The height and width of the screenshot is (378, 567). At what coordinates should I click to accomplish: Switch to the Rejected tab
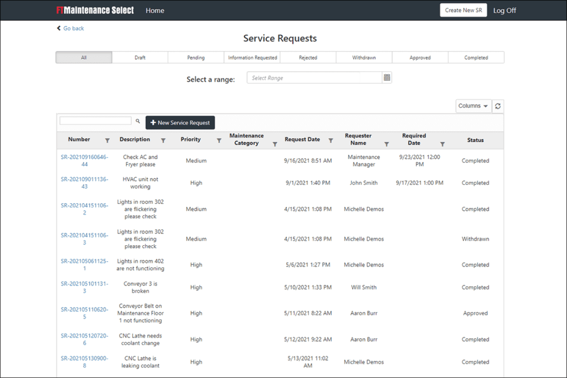(308, 58)
